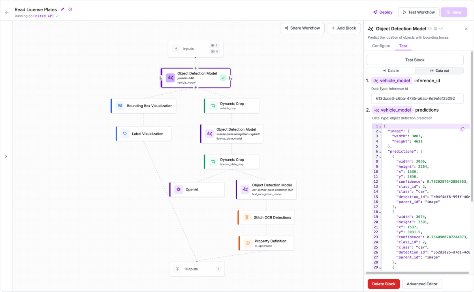Copy the predictions JSON with the copy icon

(463, 129)
